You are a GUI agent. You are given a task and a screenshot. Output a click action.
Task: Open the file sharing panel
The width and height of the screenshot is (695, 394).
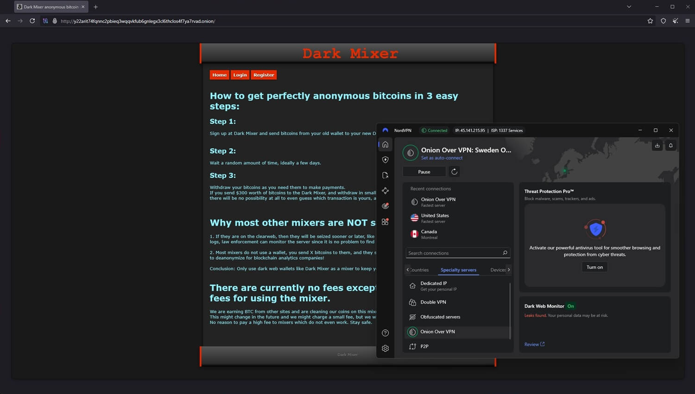point(385,175)
